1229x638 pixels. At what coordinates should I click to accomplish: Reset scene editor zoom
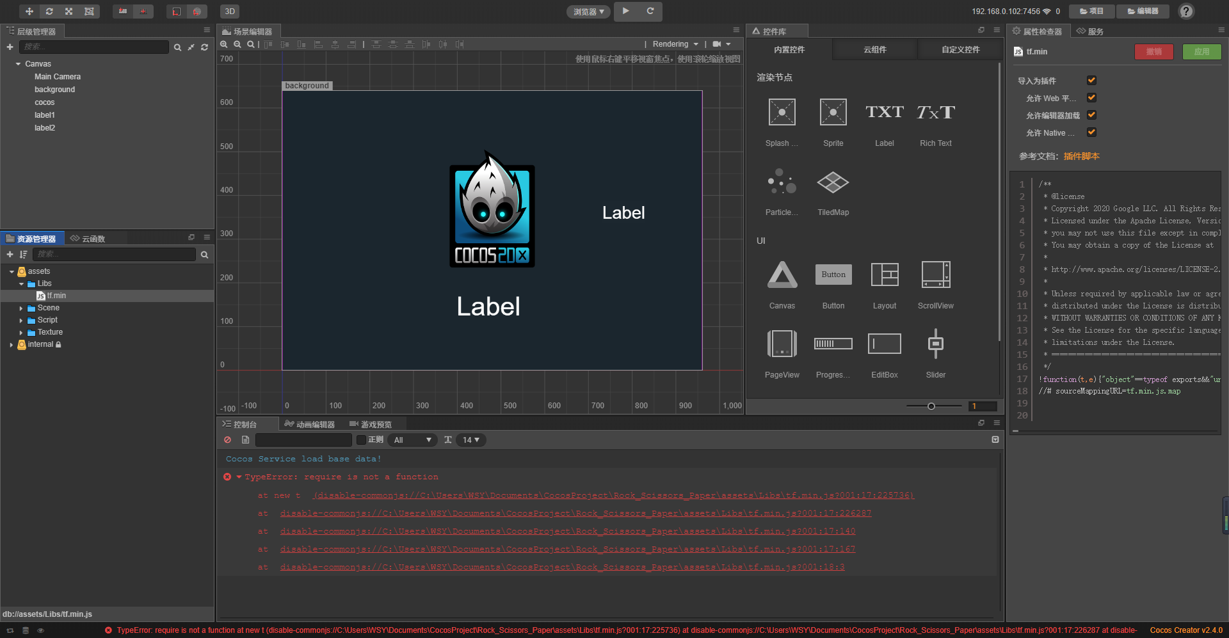(251, 44)
